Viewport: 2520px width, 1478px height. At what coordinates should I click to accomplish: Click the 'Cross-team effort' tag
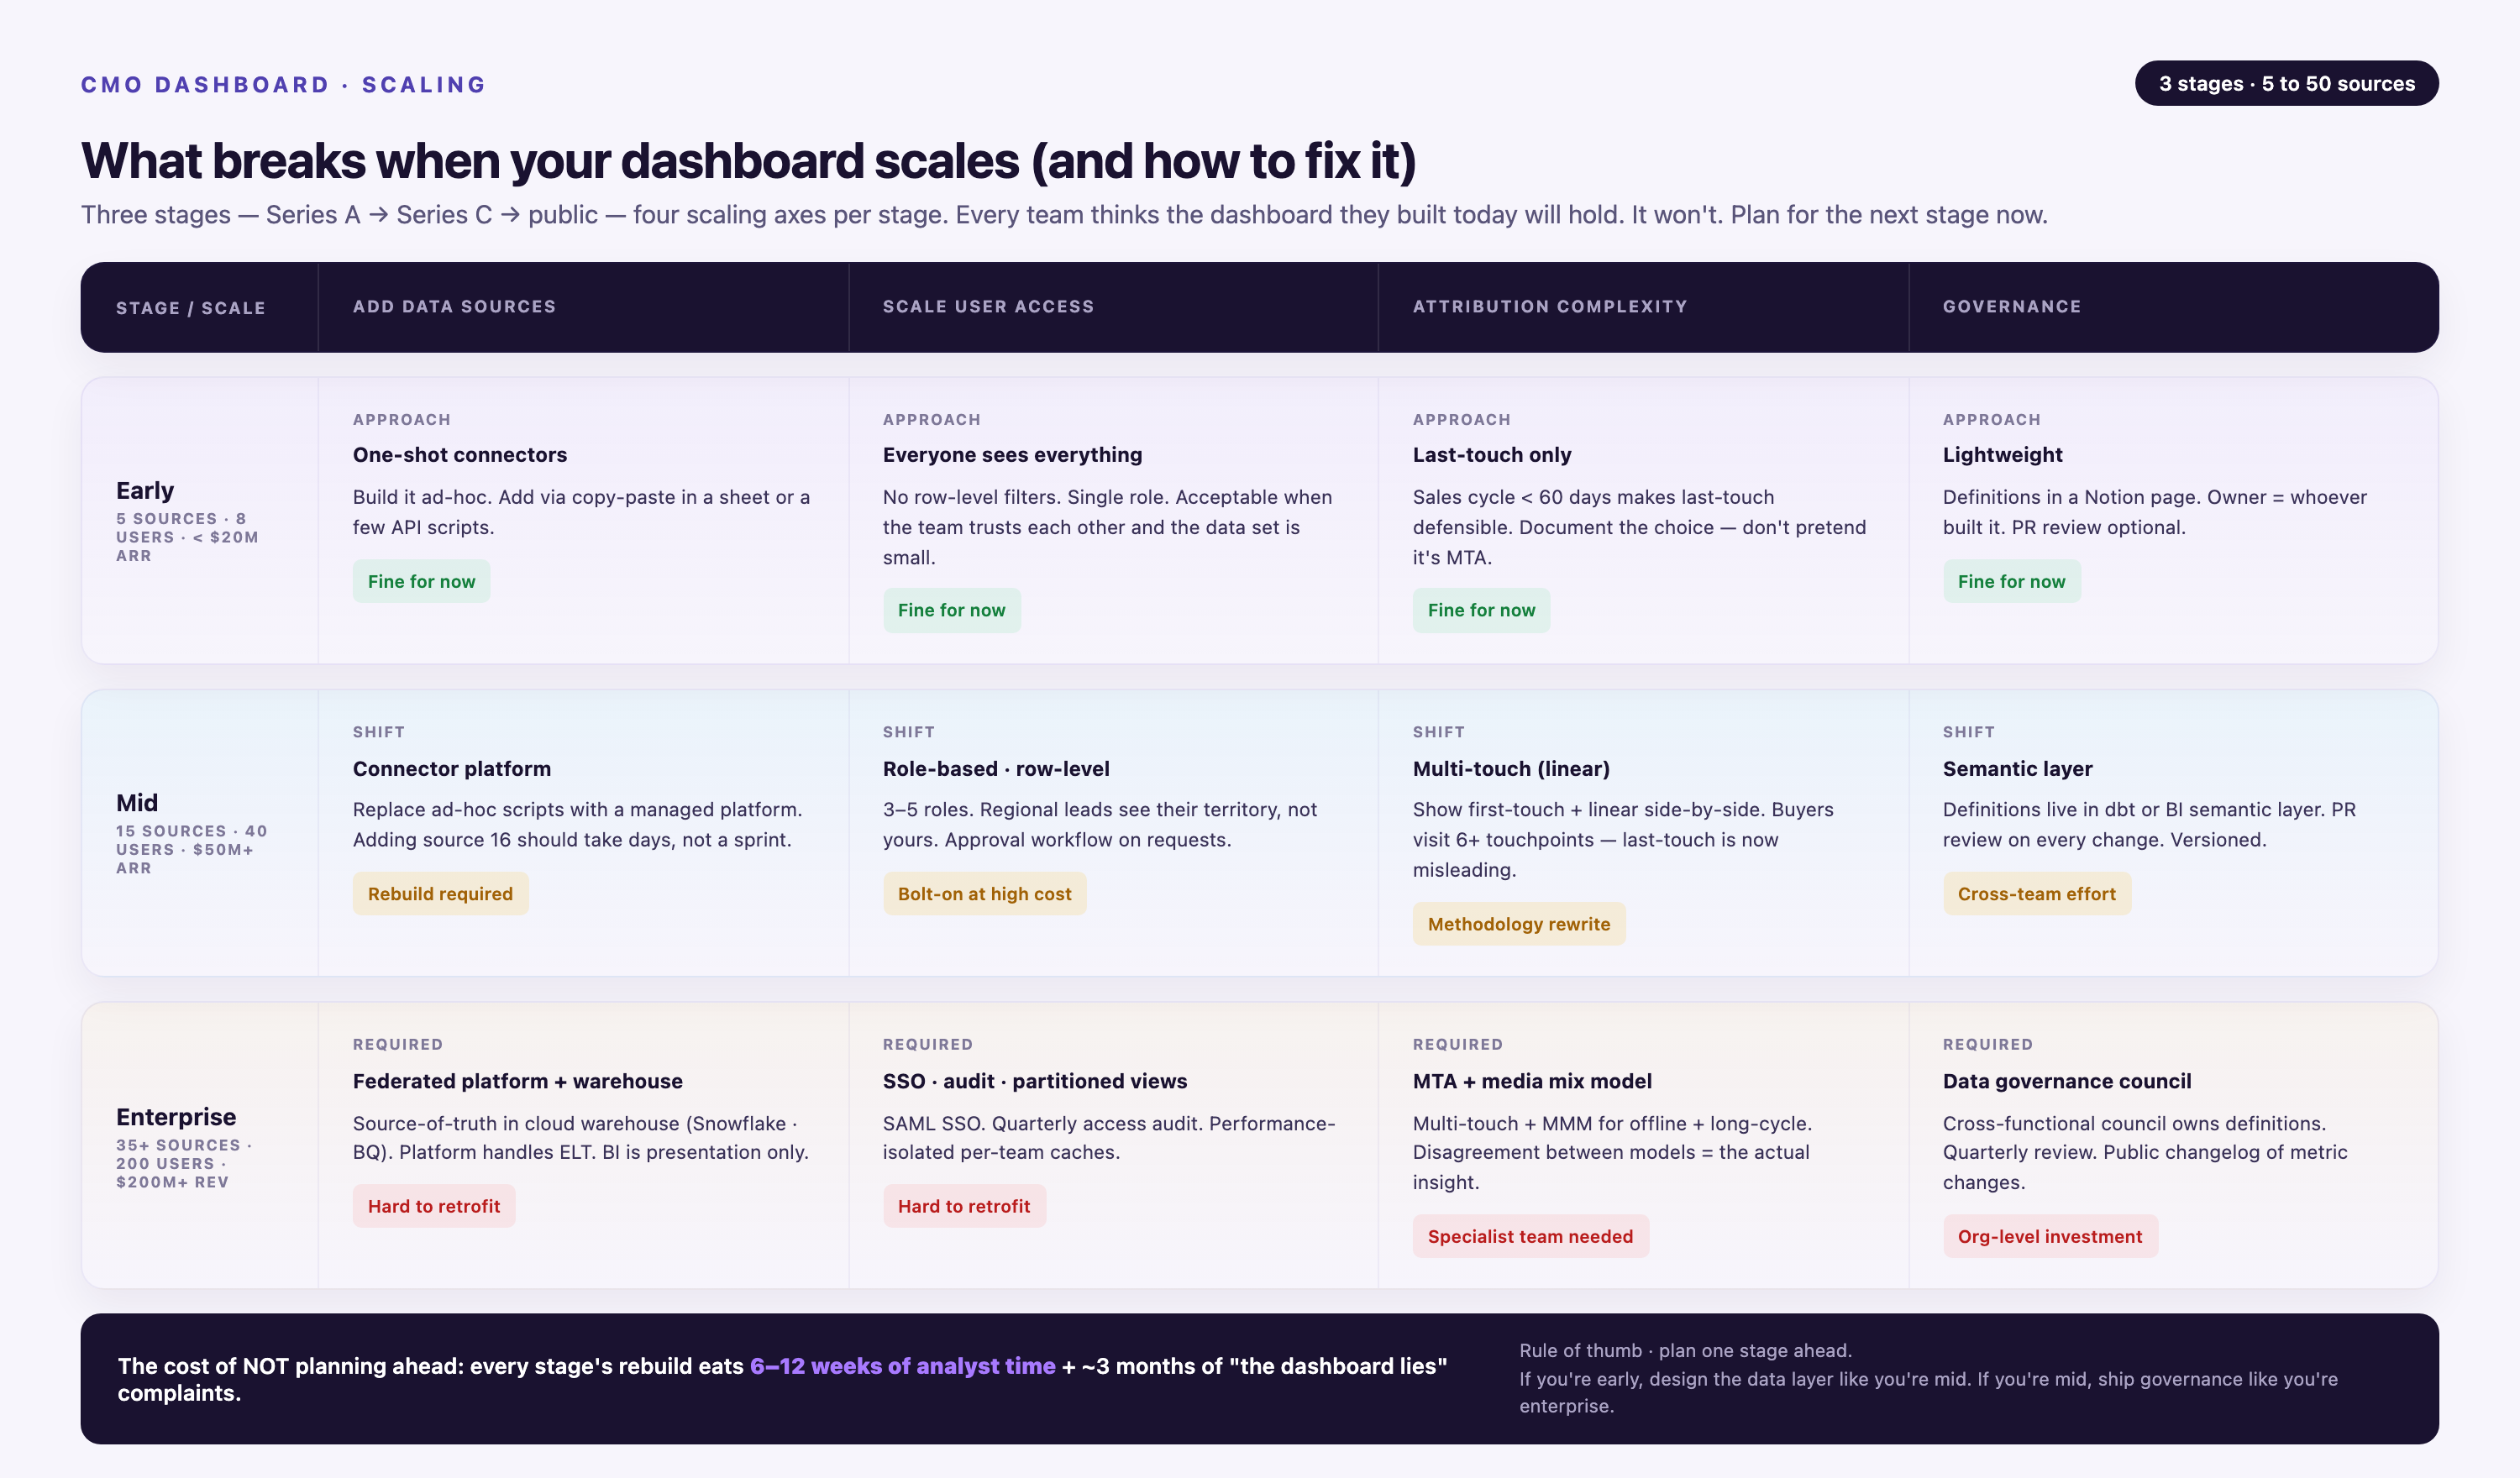(2036, 894)
